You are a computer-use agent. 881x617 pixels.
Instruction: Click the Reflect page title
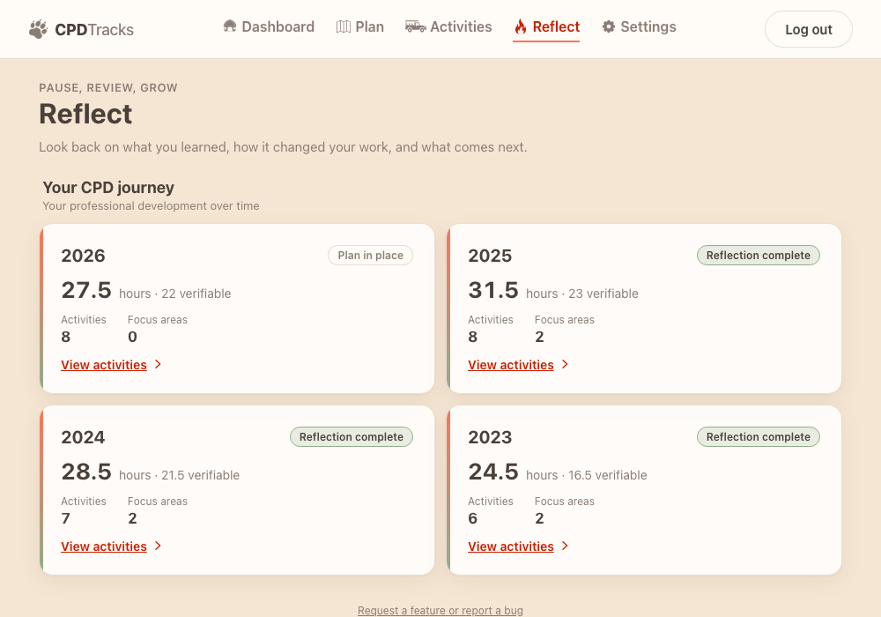(85, 114)
